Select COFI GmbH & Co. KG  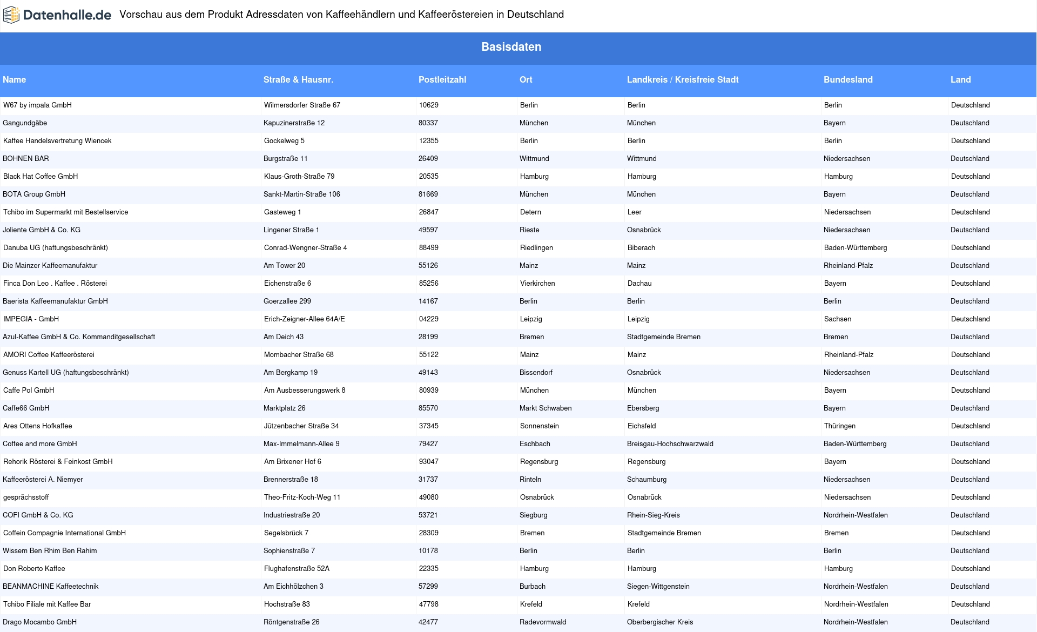[38, 515]
